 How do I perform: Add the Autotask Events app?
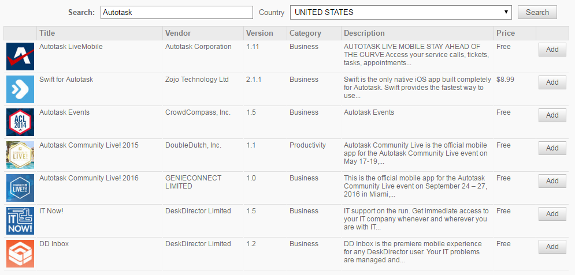click(x=552, y=115)
